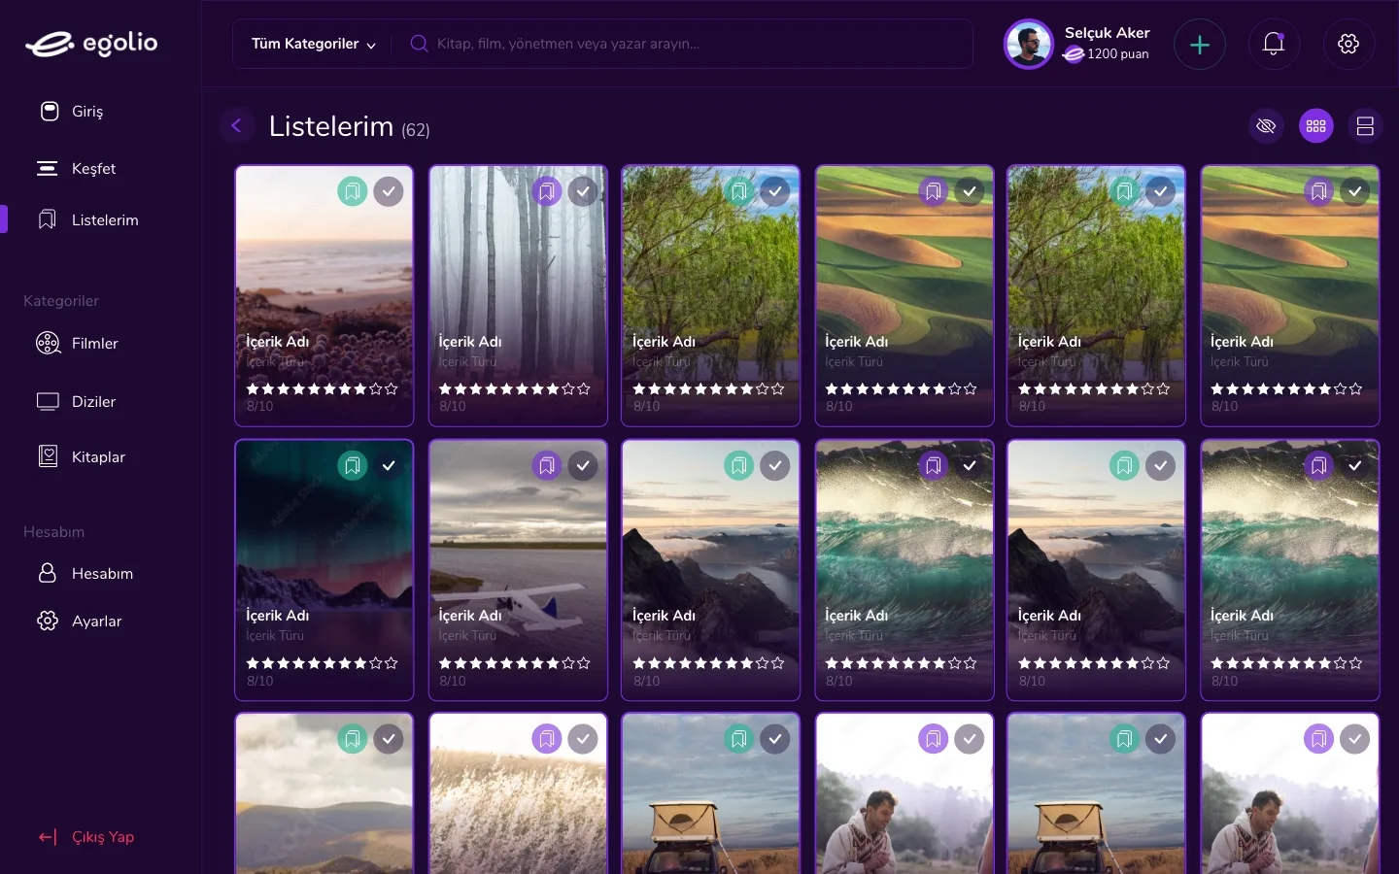This screenshot has height=874, width=1399.
Task: Toggle bookmark on the beach sunset card
Action: (353, 191)
